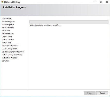110x97 pixels.
Task: Select the Global Rules step
Action: pos(6,19)
